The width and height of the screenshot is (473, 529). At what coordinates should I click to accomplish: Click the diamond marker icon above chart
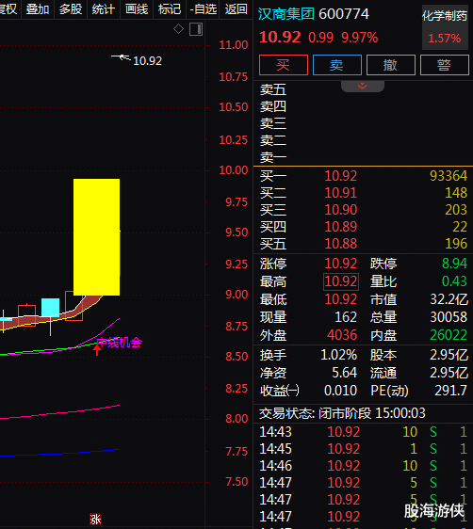[x=178, y=29]
